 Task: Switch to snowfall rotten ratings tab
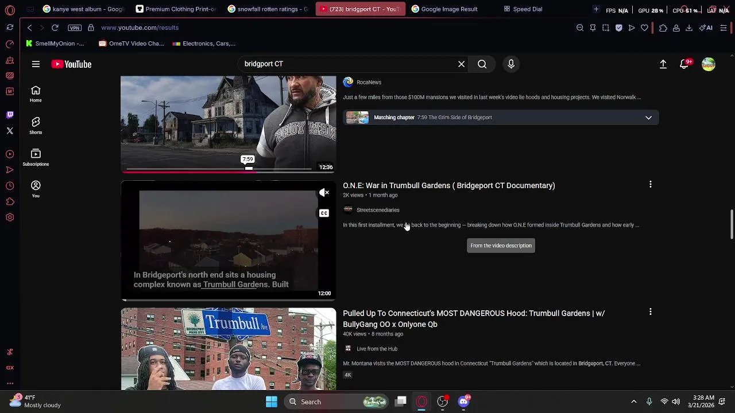coord(268,9)
